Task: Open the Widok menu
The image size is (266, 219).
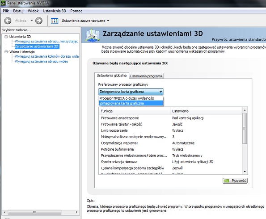Action: click(33, 11)
